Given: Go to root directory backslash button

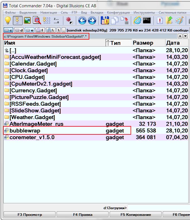Looking at the screenshot, I should point(59,30).
